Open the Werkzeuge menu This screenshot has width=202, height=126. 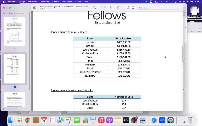point(67,2)
